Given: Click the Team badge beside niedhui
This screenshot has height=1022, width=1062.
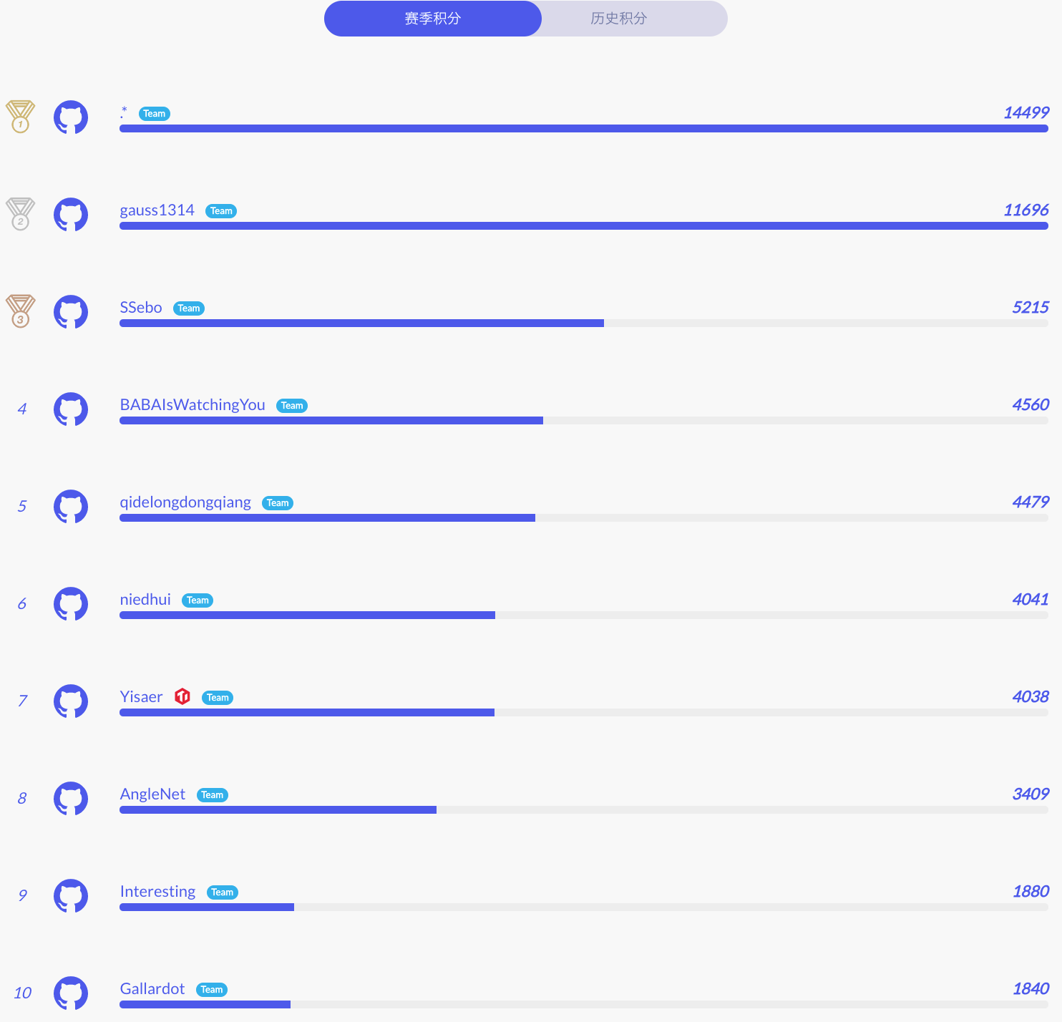Looking at the screenshot, I should click(198, 600).
